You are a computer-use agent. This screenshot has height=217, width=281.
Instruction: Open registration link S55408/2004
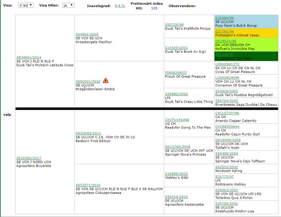click(x=227, y=153)
